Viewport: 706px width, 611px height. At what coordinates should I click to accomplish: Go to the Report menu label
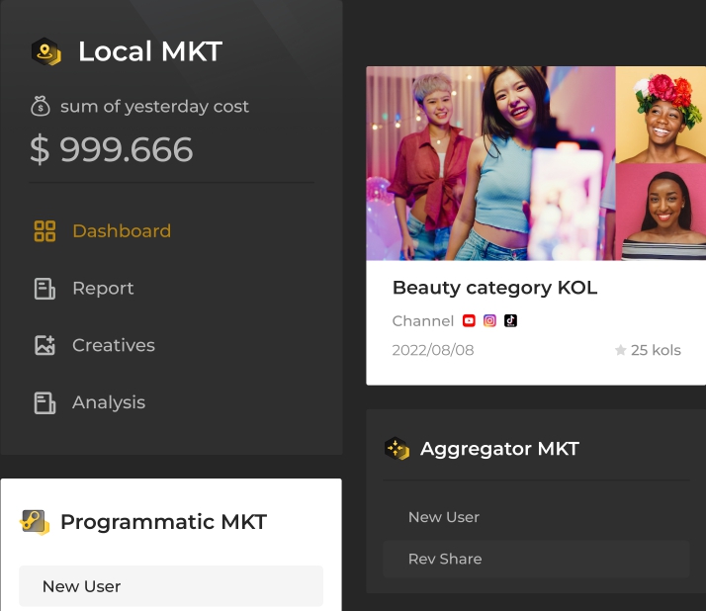coord(103,289)
